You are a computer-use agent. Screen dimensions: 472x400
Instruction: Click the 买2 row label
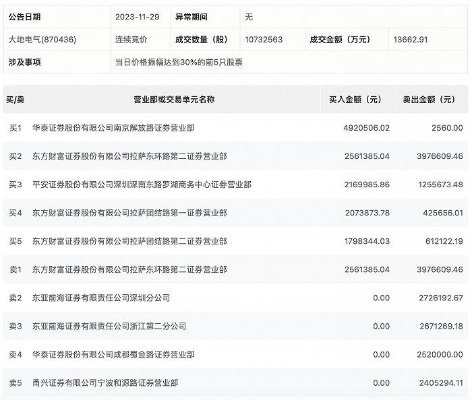point(16,156)
